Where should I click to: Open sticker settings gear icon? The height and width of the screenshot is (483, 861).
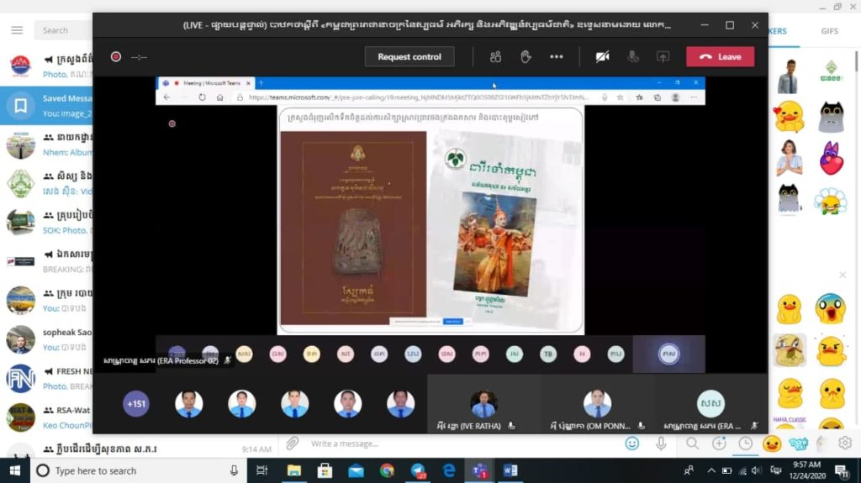[845, 443]
